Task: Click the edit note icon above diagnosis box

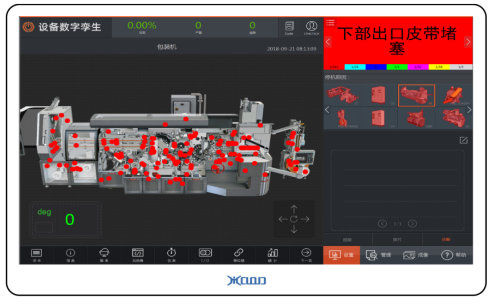Action: 463,140
